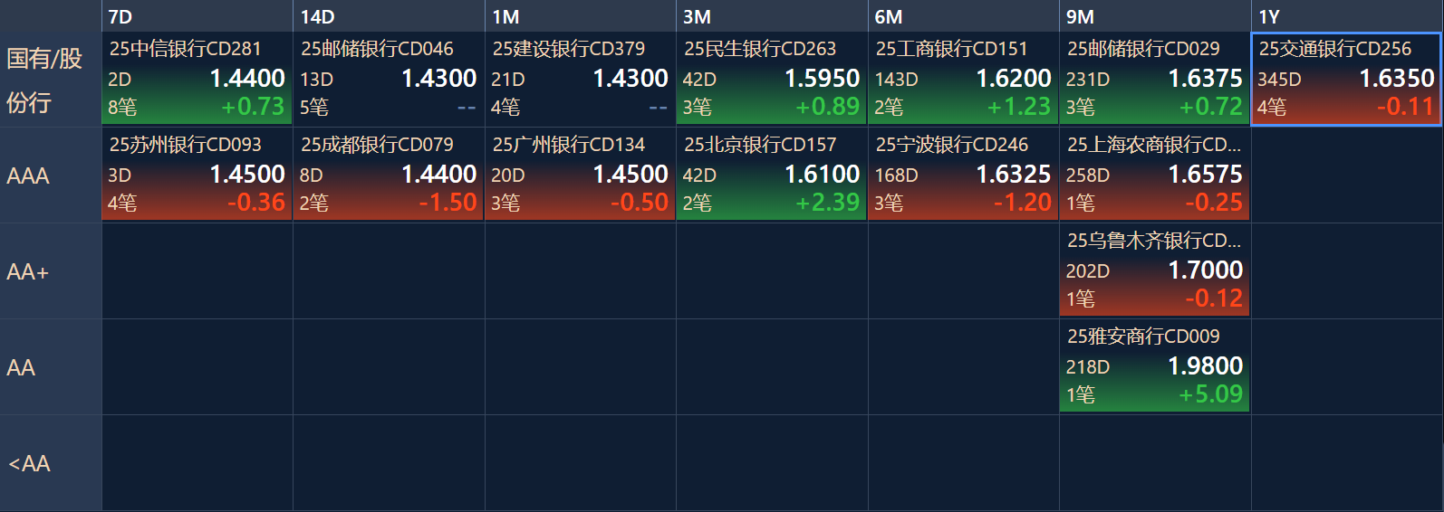Click yield 1.7000 in 乌鲁木齐银行 card
The image size is (1444, 512).
(x=1205, y=270)
